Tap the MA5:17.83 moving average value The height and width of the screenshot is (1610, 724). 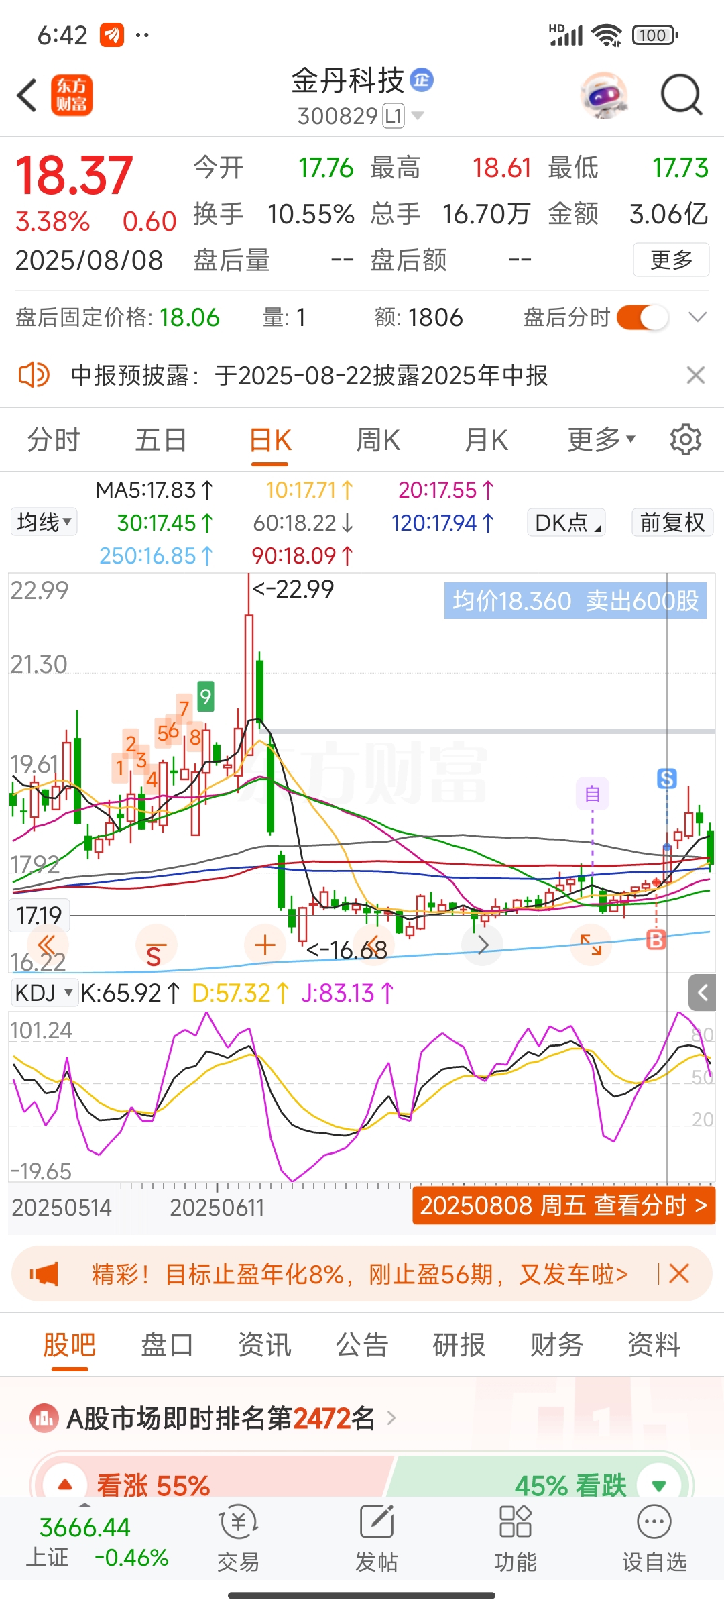point(155,490)
